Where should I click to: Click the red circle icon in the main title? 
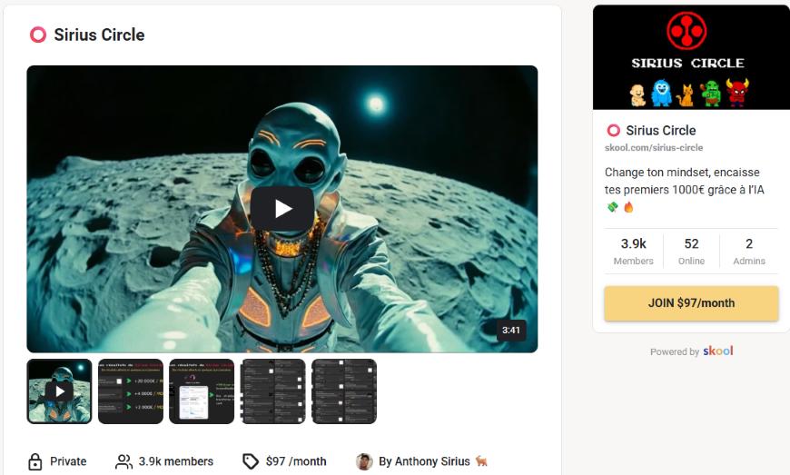(38, 35)
